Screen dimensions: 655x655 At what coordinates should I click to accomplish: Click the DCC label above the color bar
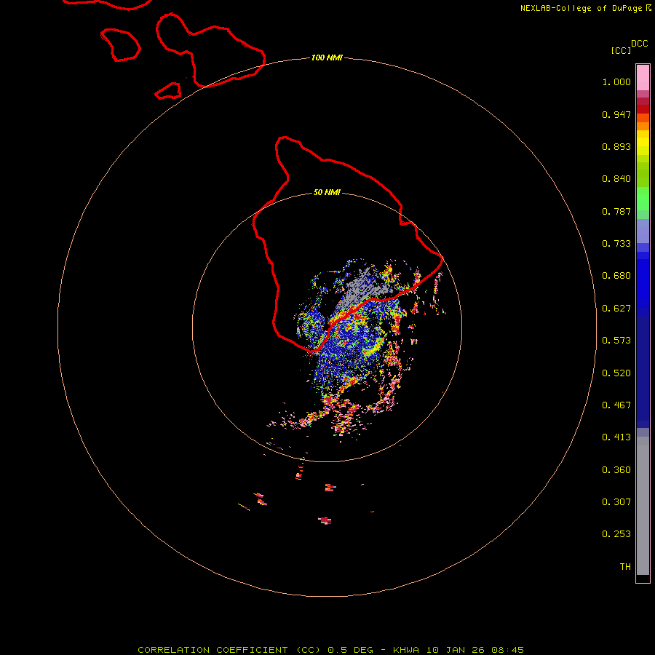pyautogui.click(x=639, y=44)
